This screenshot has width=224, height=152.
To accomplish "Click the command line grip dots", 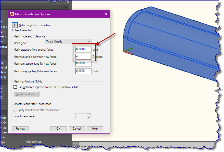I will (76, 144).
